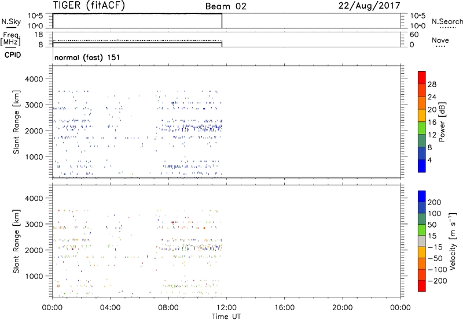463x320 pixels.
Task: Click the '1000' tick on the Velocity panel's range axis
Action: (34, 276)
